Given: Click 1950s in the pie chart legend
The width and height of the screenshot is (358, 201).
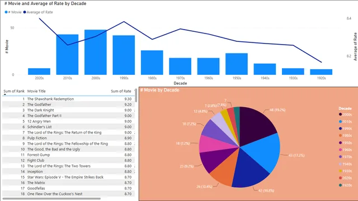Looking at the screenshot, I should [x=346, y=143].
